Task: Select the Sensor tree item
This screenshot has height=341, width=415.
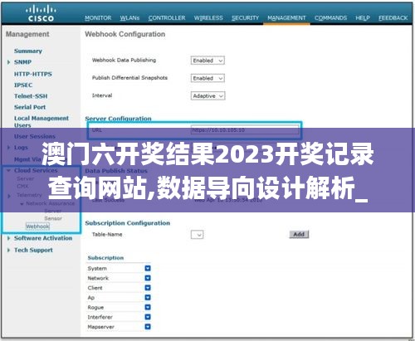Action: click(53, 218)
